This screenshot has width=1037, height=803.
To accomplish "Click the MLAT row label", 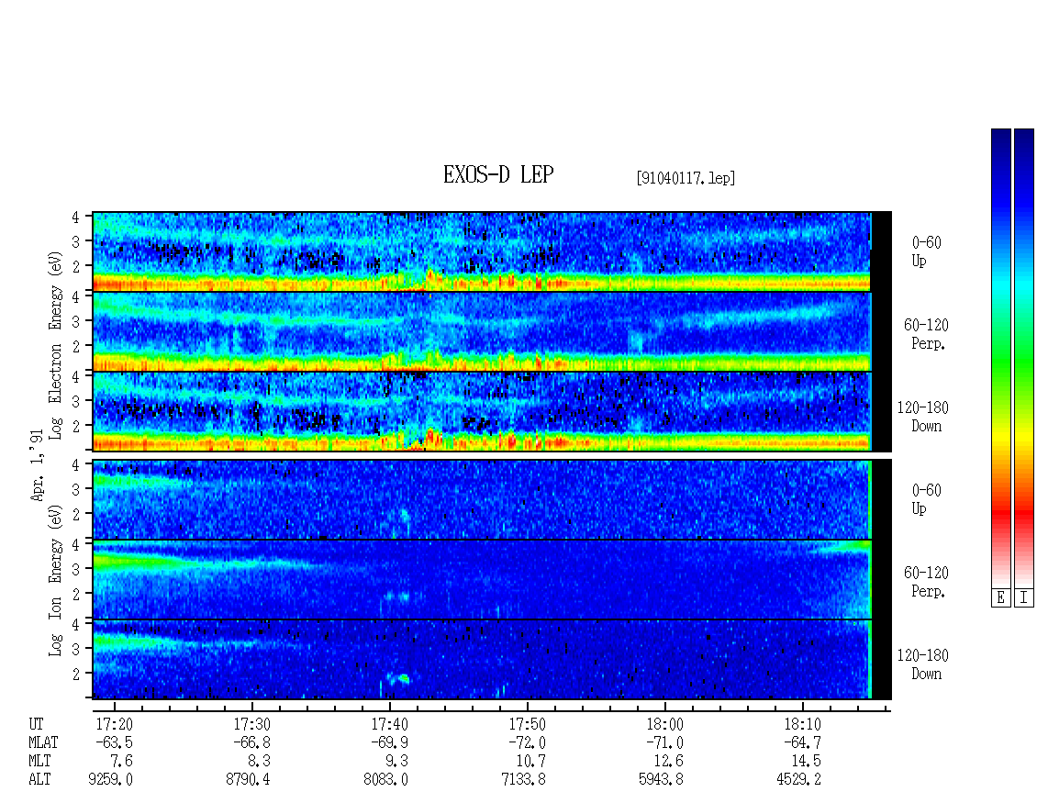I will coord(43,742).
